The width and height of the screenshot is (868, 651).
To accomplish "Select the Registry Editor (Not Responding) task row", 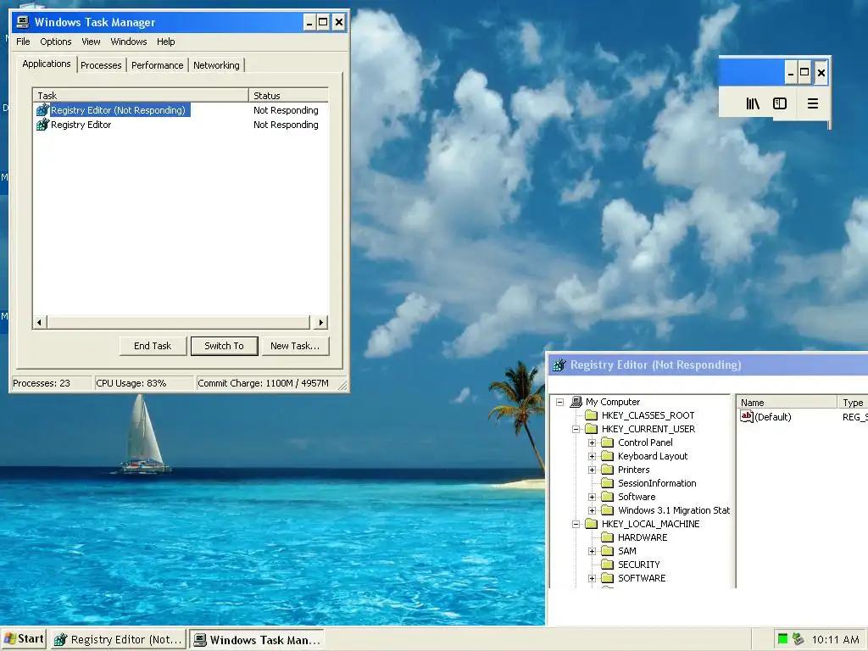I will [181, 110].
